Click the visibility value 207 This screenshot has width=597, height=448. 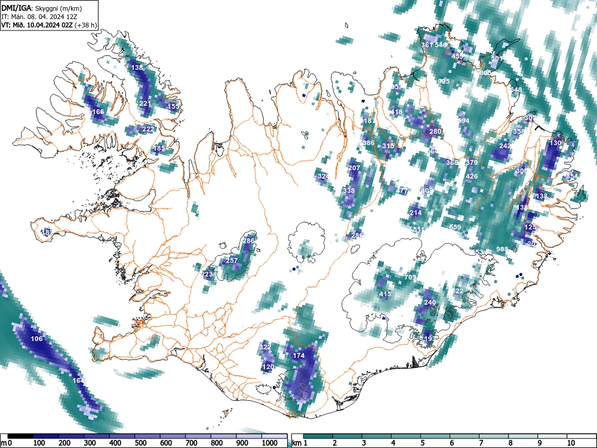click(x=354, y=168)
